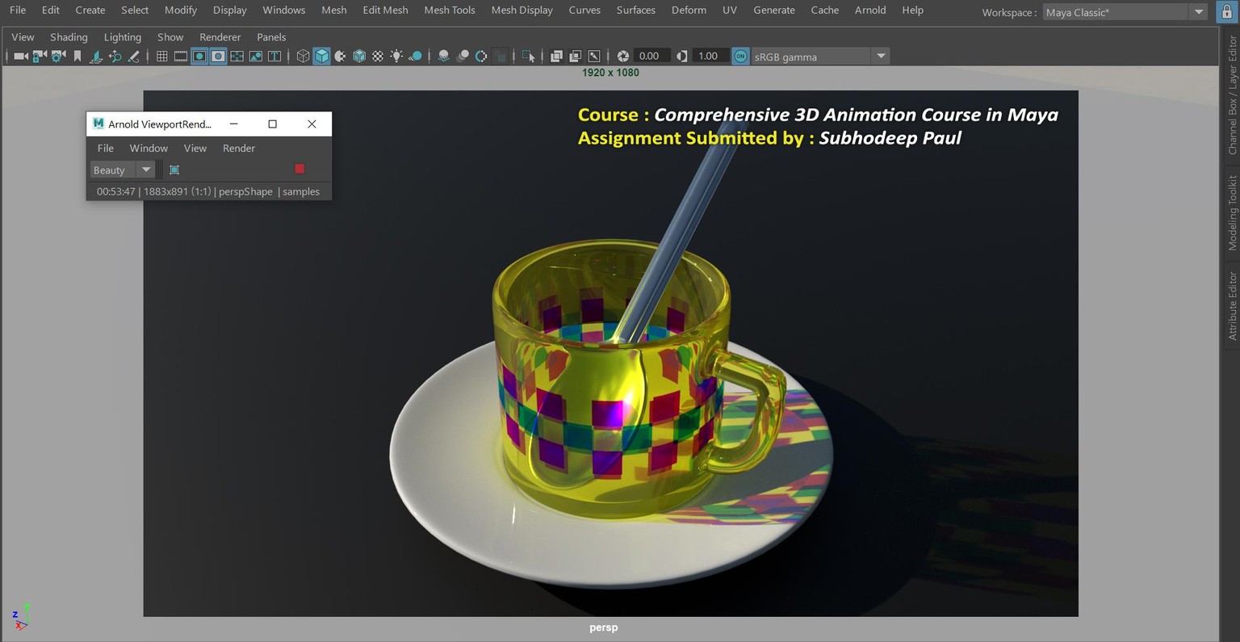The width and height of the screenshot is (1240, 642).
Task: Click the X-Ray Joints icon
Action: pos(594,56)
